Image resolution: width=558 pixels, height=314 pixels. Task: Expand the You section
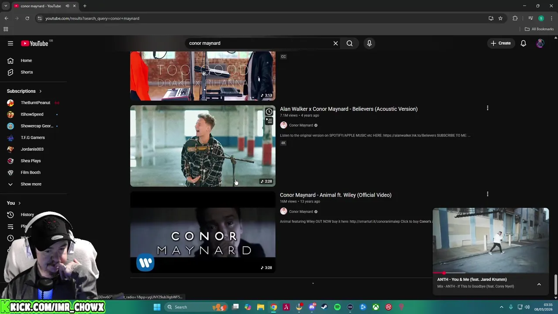pos(14,203)
